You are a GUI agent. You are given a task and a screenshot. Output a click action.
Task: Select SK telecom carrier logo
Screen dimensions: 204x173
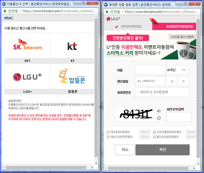pos(28,45)
